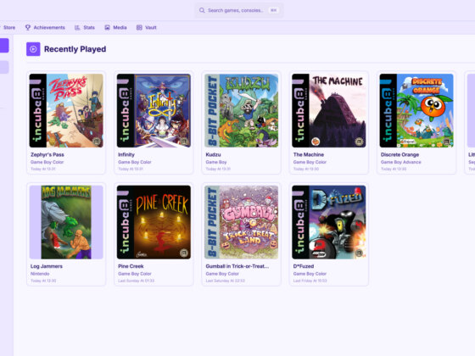Open Gumball in Trick-or-Treat Land cover art

242,222
